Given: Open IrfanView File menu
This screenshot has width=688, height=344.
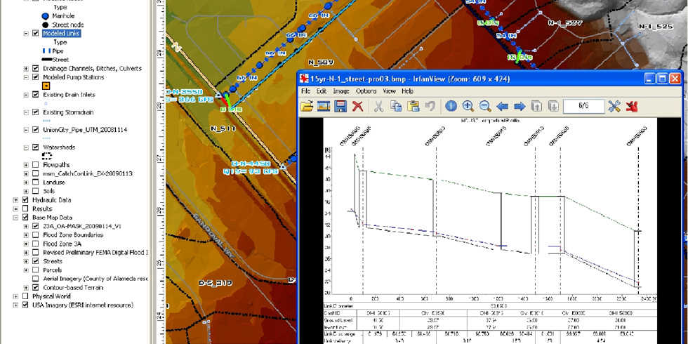Looking at the screenshot, I should click(306, 91).
